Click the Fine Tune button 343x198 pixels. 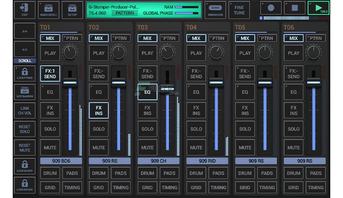(x=239, y=9)
